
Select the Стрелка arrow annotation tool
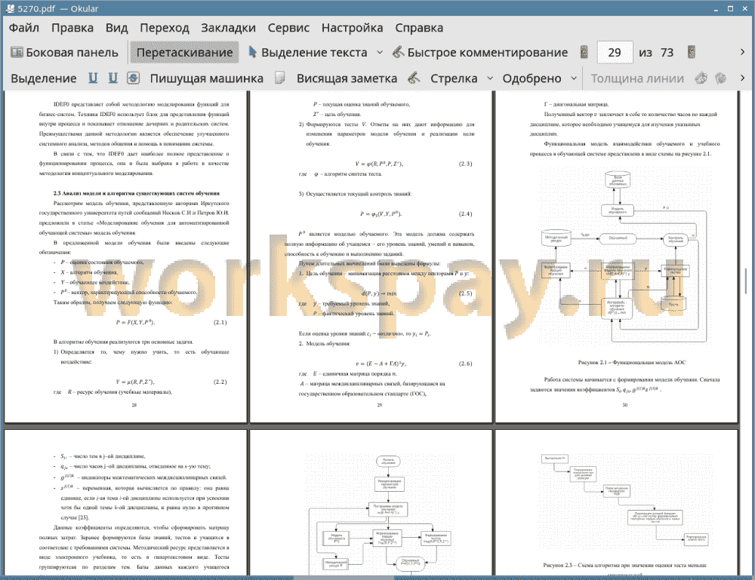coord(454,78)
